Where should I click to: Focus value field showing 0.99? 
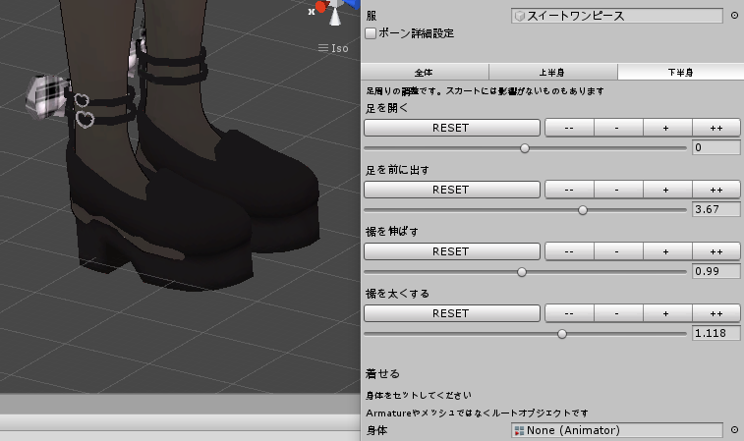[x=716, y=271]
